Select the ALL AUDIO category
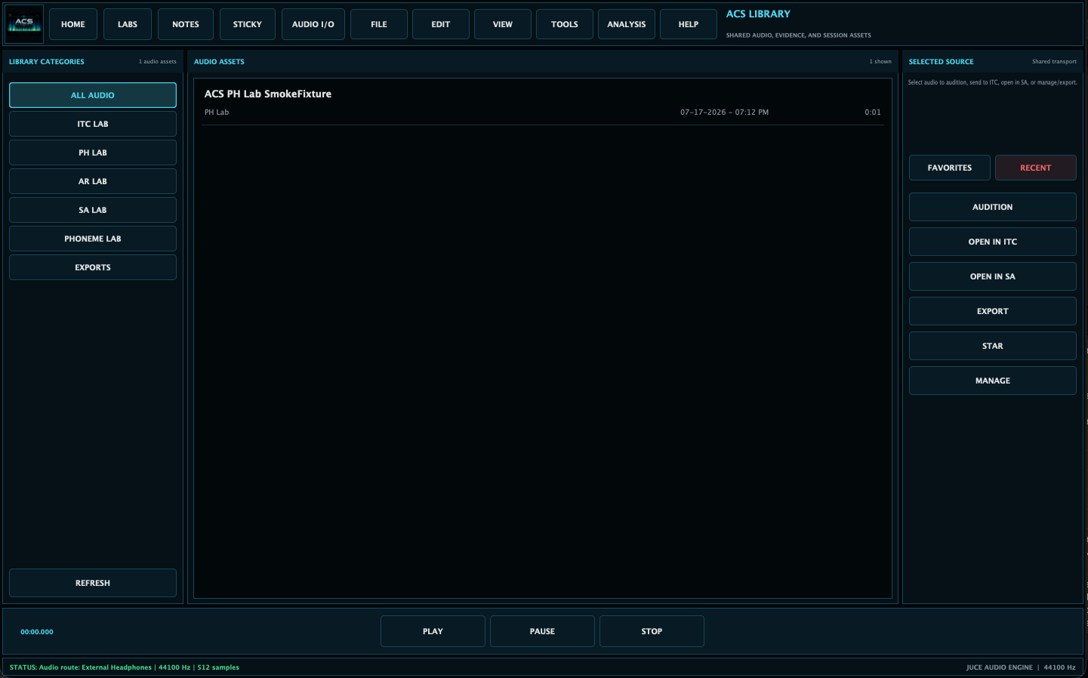Viewport: 1088px width, 678px height. (x=93, y=95)
